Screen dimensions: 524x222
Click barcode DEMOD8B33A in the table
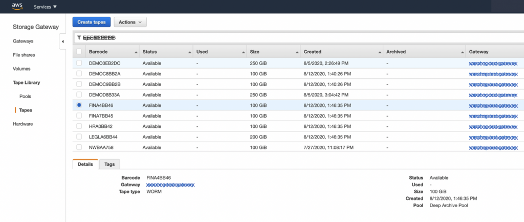click(x=104, y=95)
